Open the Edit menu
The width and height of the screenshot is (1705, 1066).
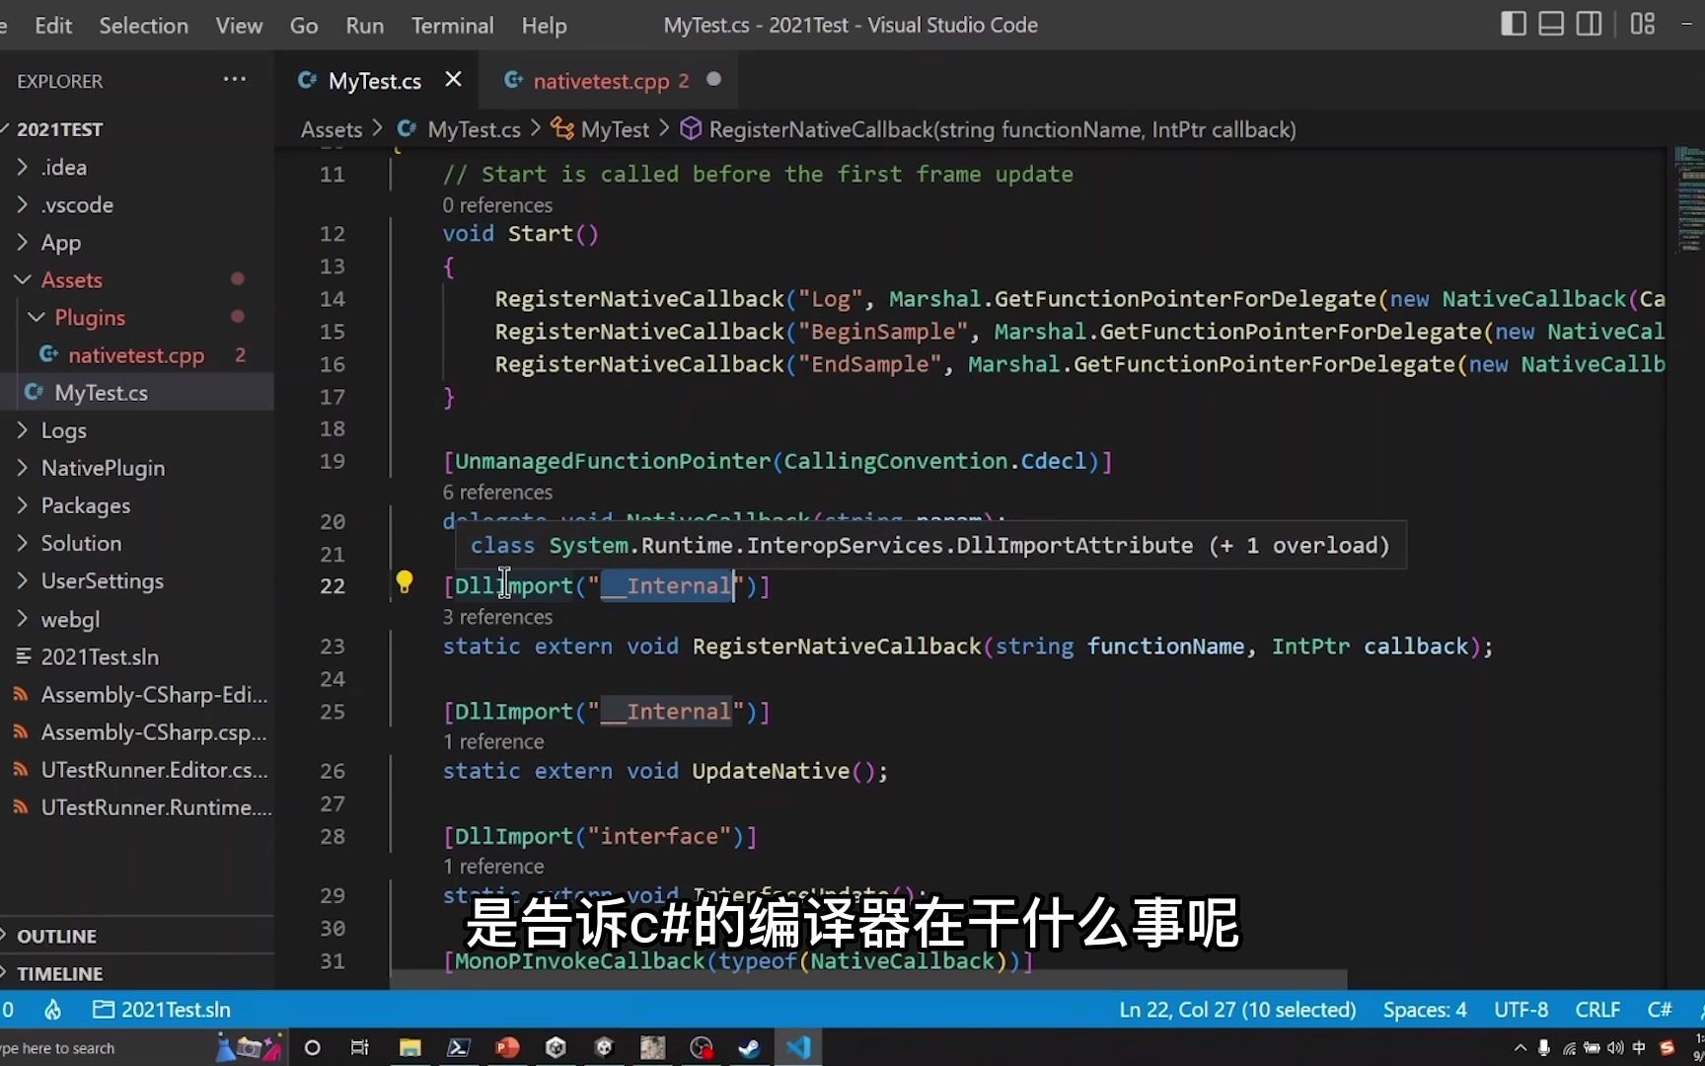click(53, 26)
